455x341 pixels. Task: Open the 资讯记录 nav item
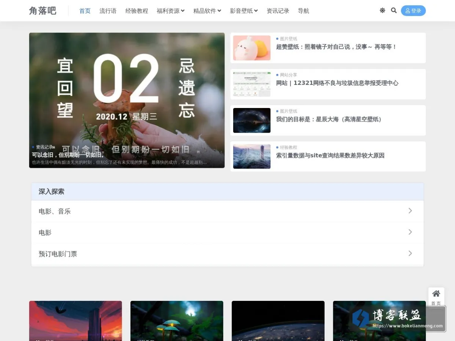click(x=278, y=11)
